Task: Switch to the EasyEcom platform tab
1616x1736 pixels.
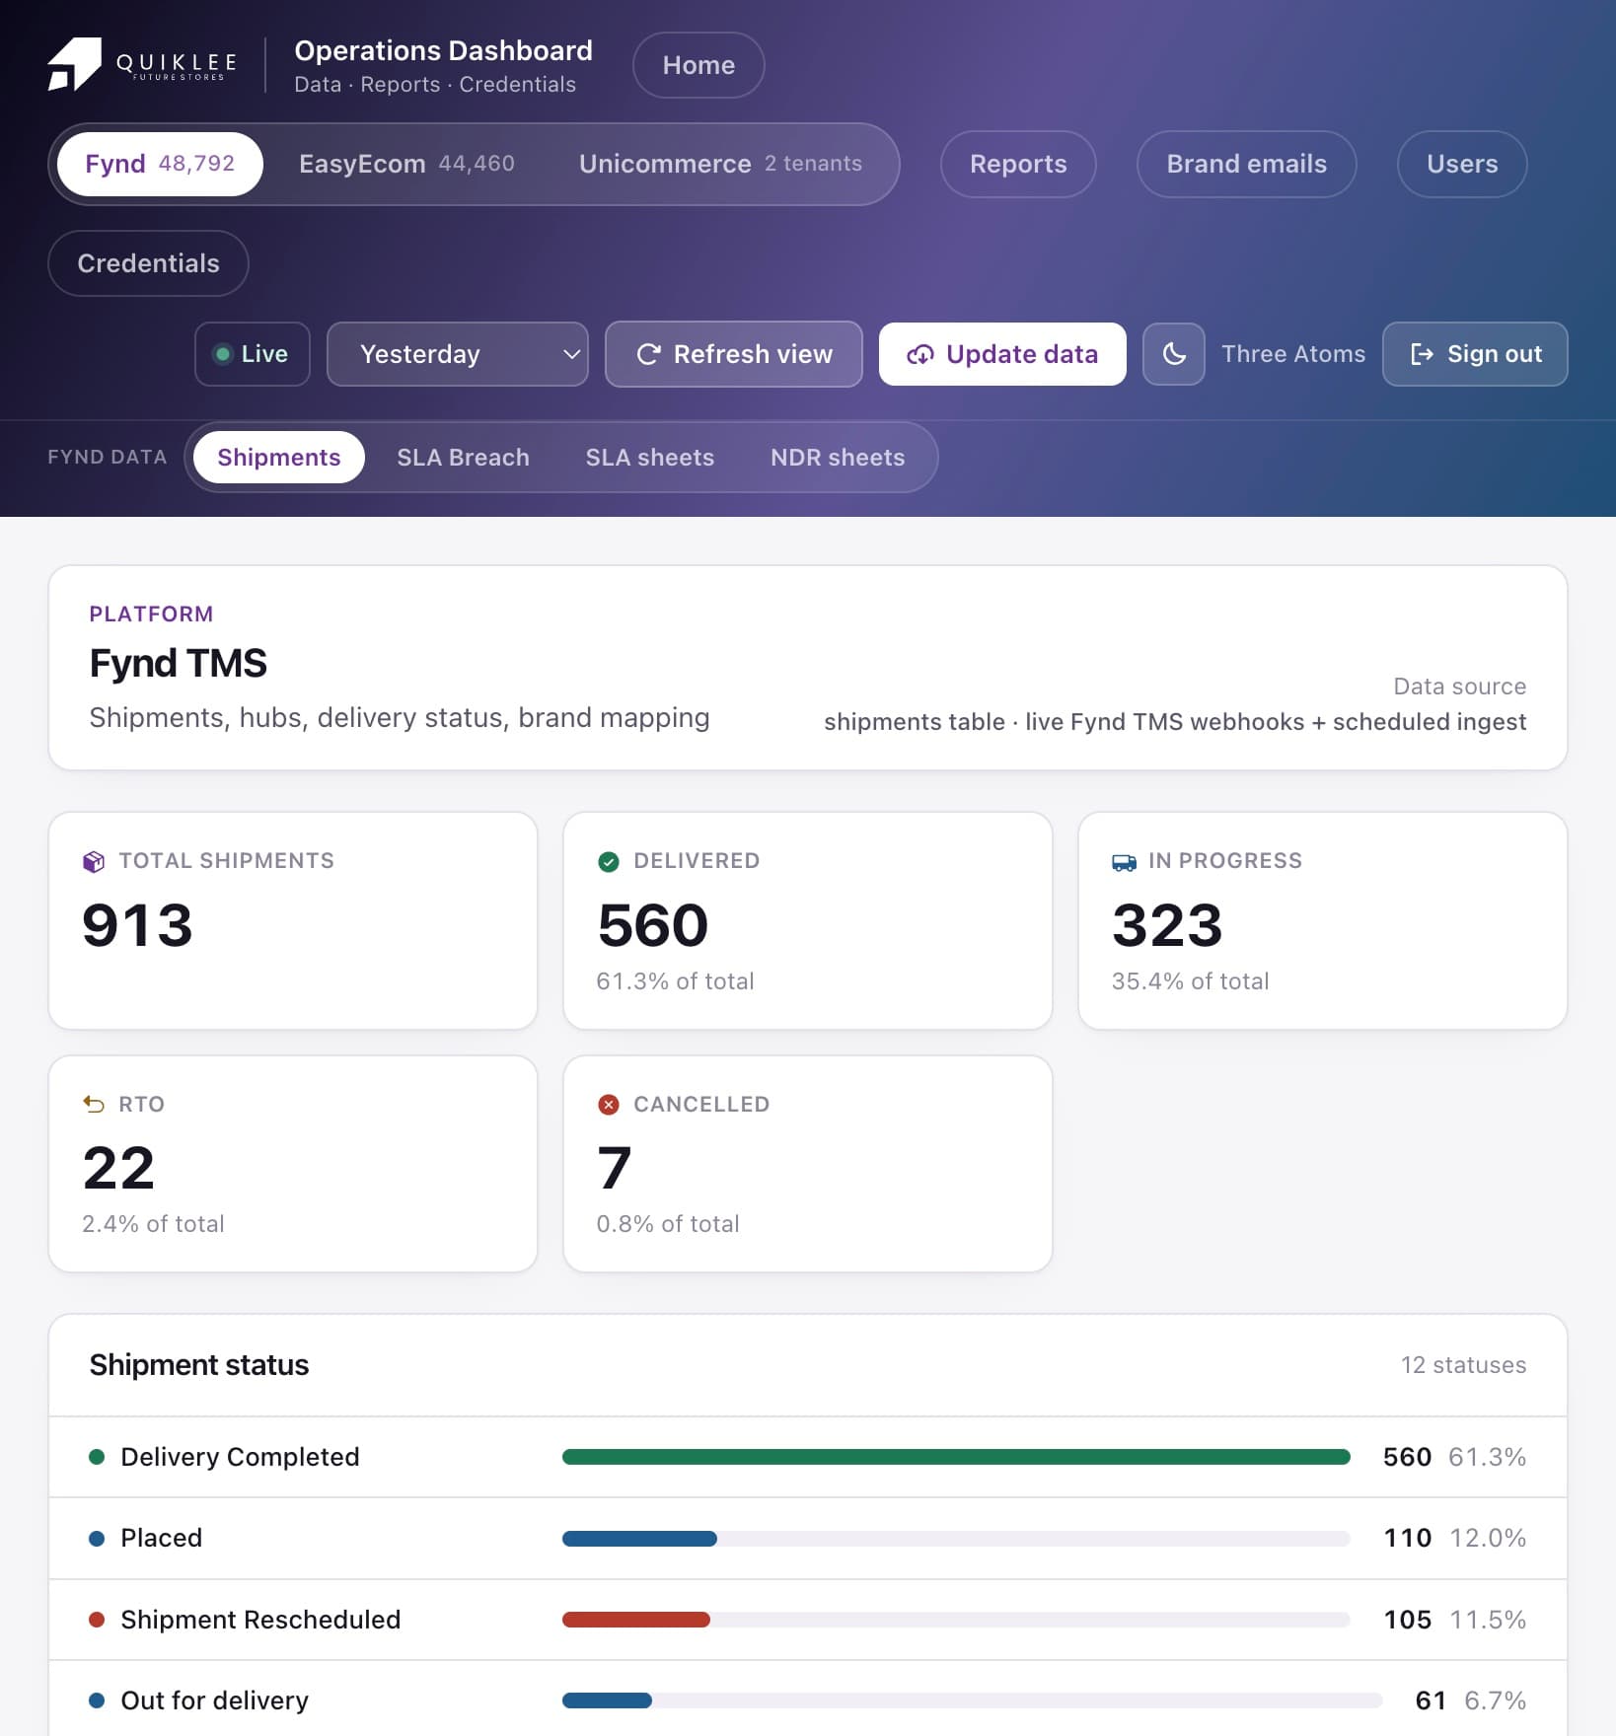Action: point(406,164)
